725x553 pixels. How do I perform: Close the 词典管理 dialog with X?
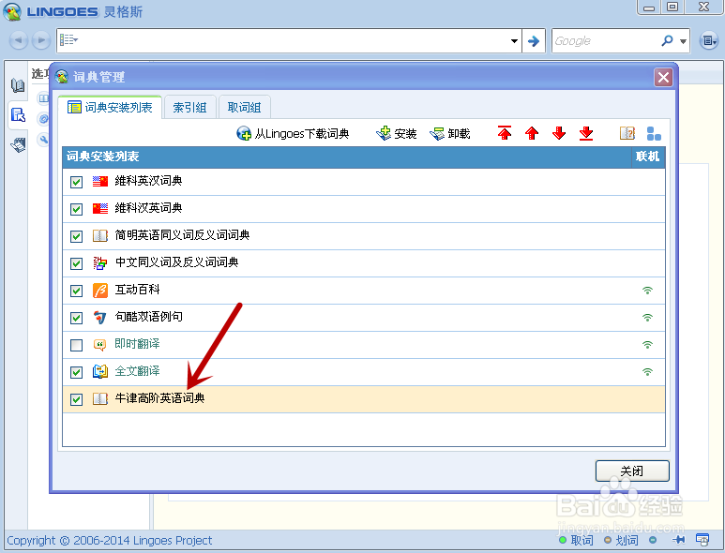(x=663, y=77)
